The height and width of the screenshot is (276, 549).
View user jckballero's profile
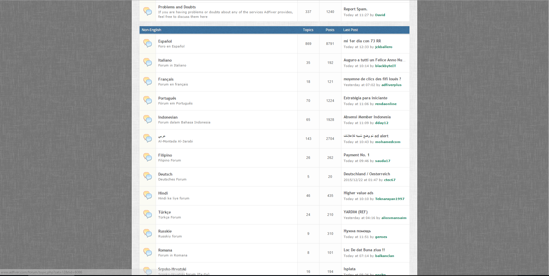383,47
